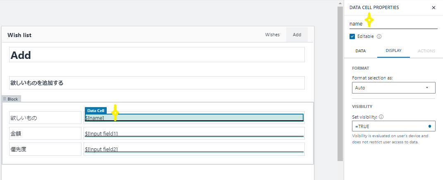Click the info icon beside Set visibility

[381, 117]
